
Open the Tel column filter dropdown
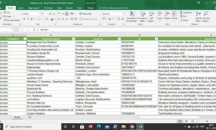[156, 39]
